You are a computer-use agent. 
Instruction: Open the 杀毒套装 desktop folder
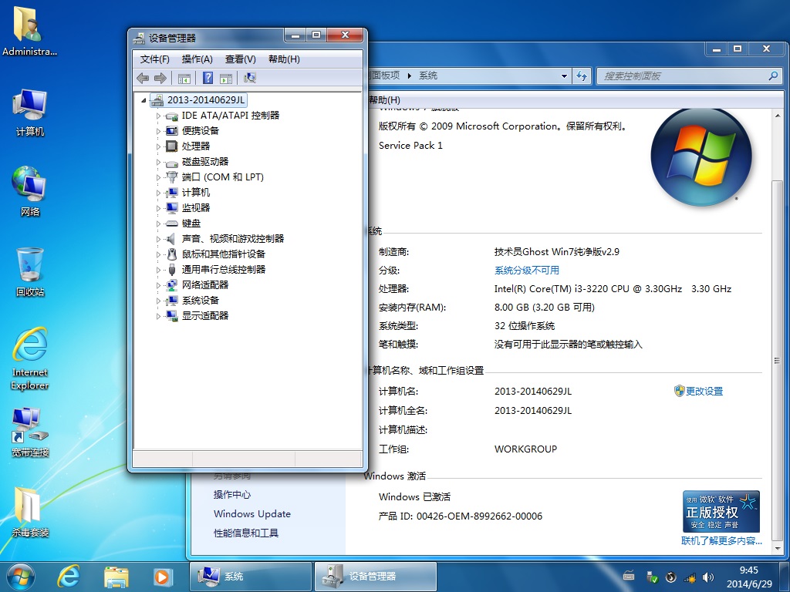click(x=30, y=512)
